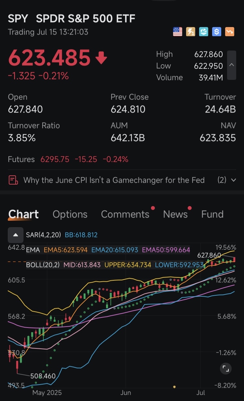Open SAR(4,2,20) indicator settings

(44, 235)
